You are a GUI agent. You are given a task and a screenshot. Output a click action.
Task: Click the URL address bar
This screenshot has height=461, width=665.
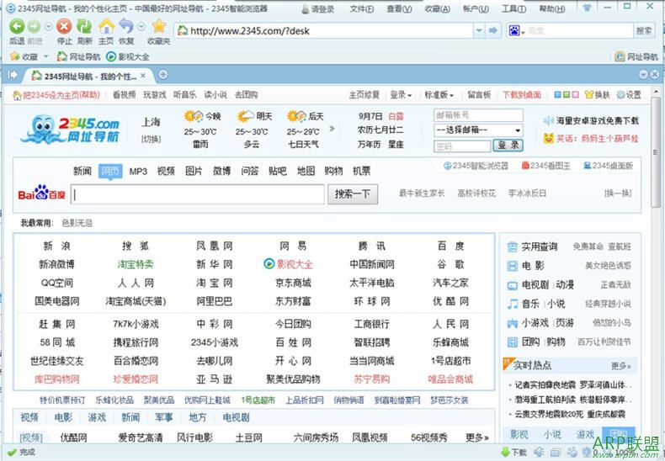pos(324,30)
